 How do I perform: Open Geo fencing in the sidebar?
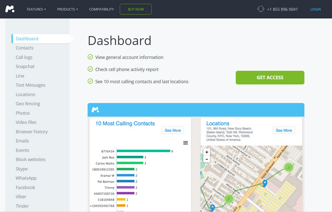click(28, 103)
